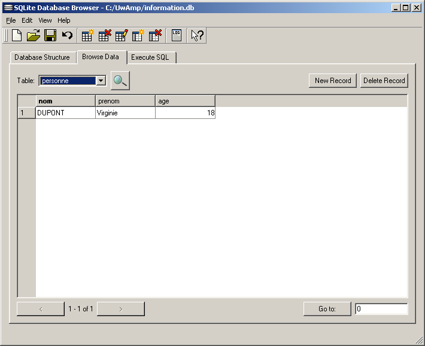Activate the What's This help pointer icon

tap(197, 35)
